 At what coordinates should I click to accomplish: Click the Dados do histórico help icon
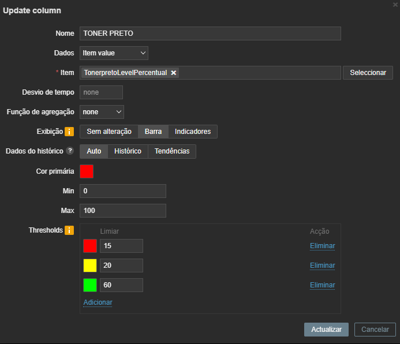point(70,151)
